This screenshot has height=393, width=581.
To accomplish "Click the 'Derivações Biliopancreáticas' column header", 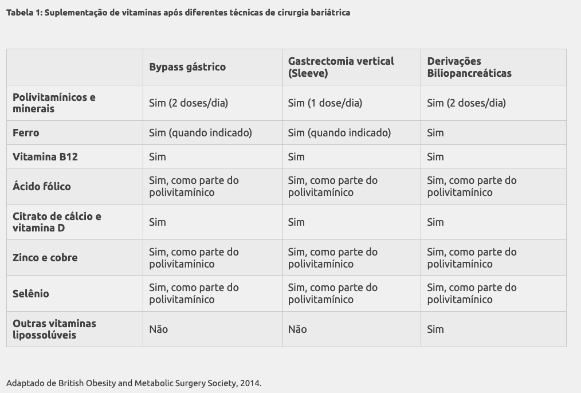I will tap(469, 67).
